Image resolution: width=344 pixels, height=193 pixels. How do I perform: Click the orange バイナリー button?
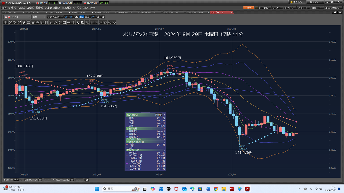pyautogui.click(x=249, y=8)
